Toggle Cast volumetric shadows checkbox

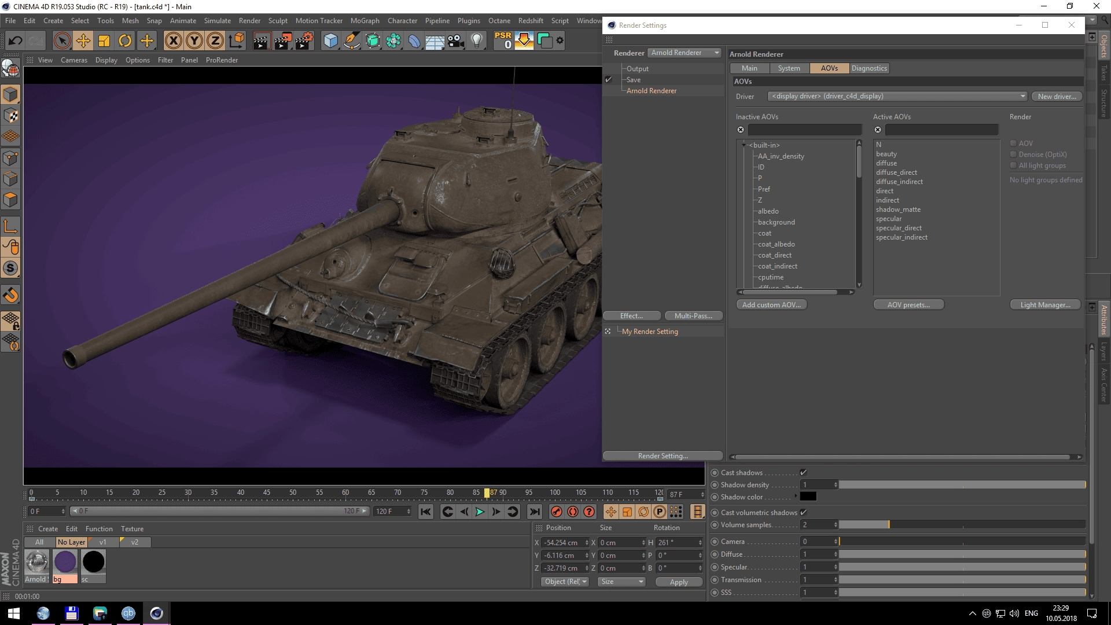coord(803,512)
